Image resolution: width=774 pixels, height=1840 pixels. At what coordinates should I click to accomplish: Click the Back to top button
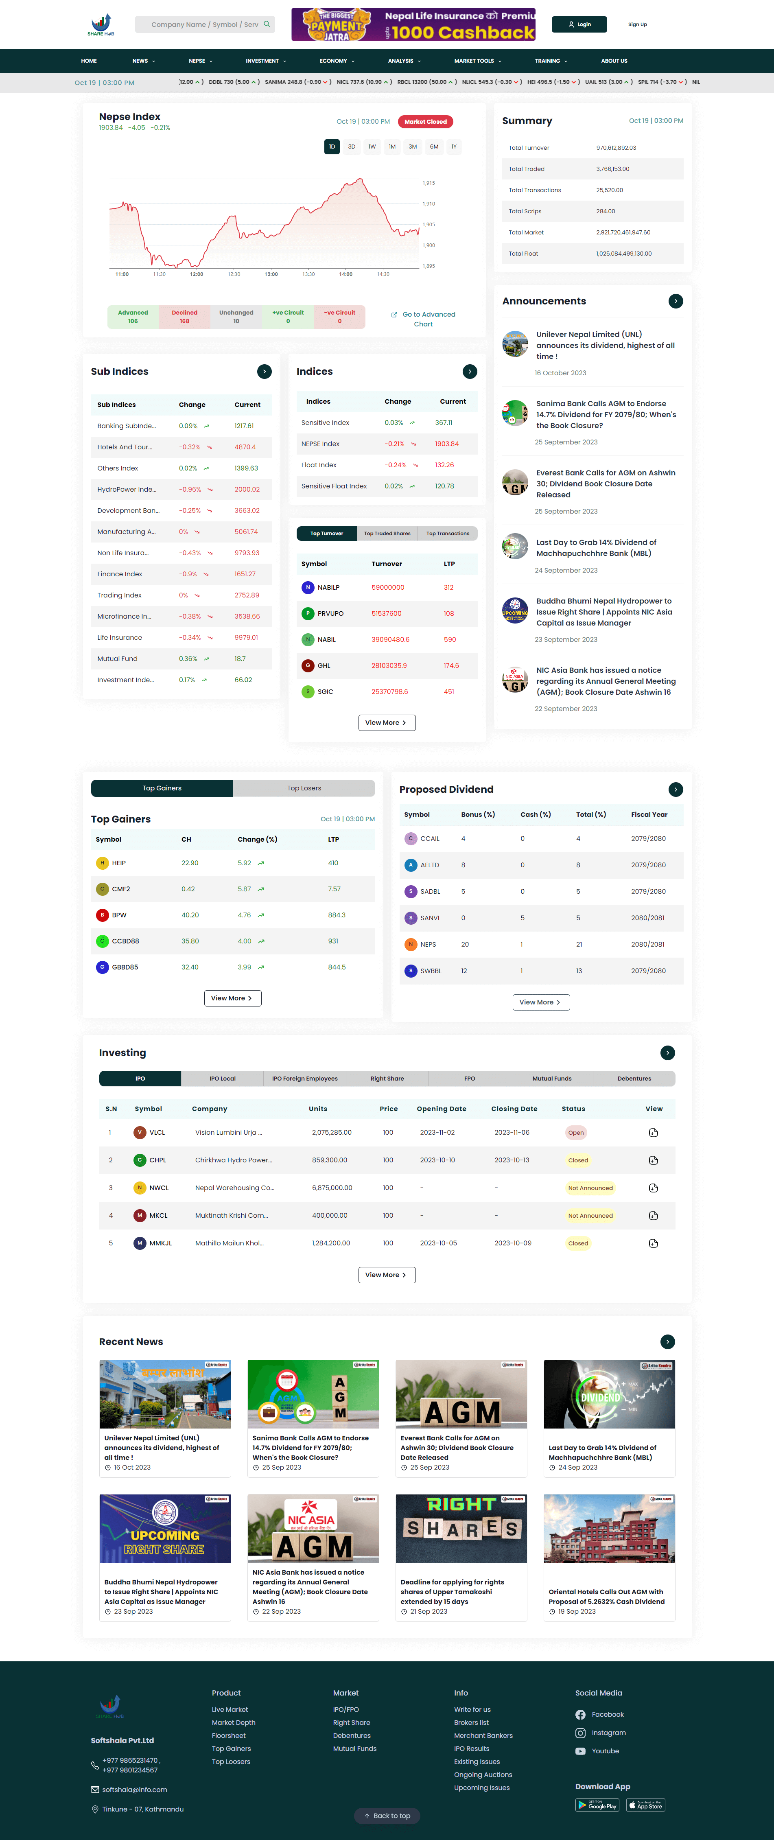(387, 1816)
